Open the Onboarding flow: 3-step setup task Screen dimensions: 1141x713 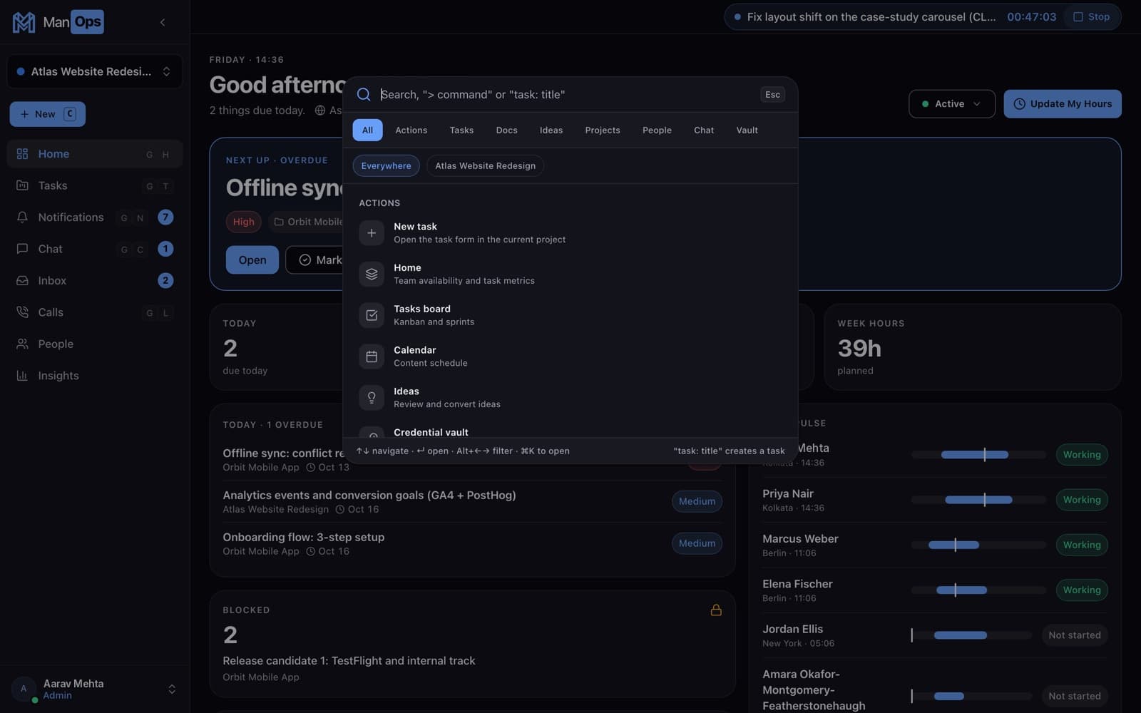coord(472,543)
